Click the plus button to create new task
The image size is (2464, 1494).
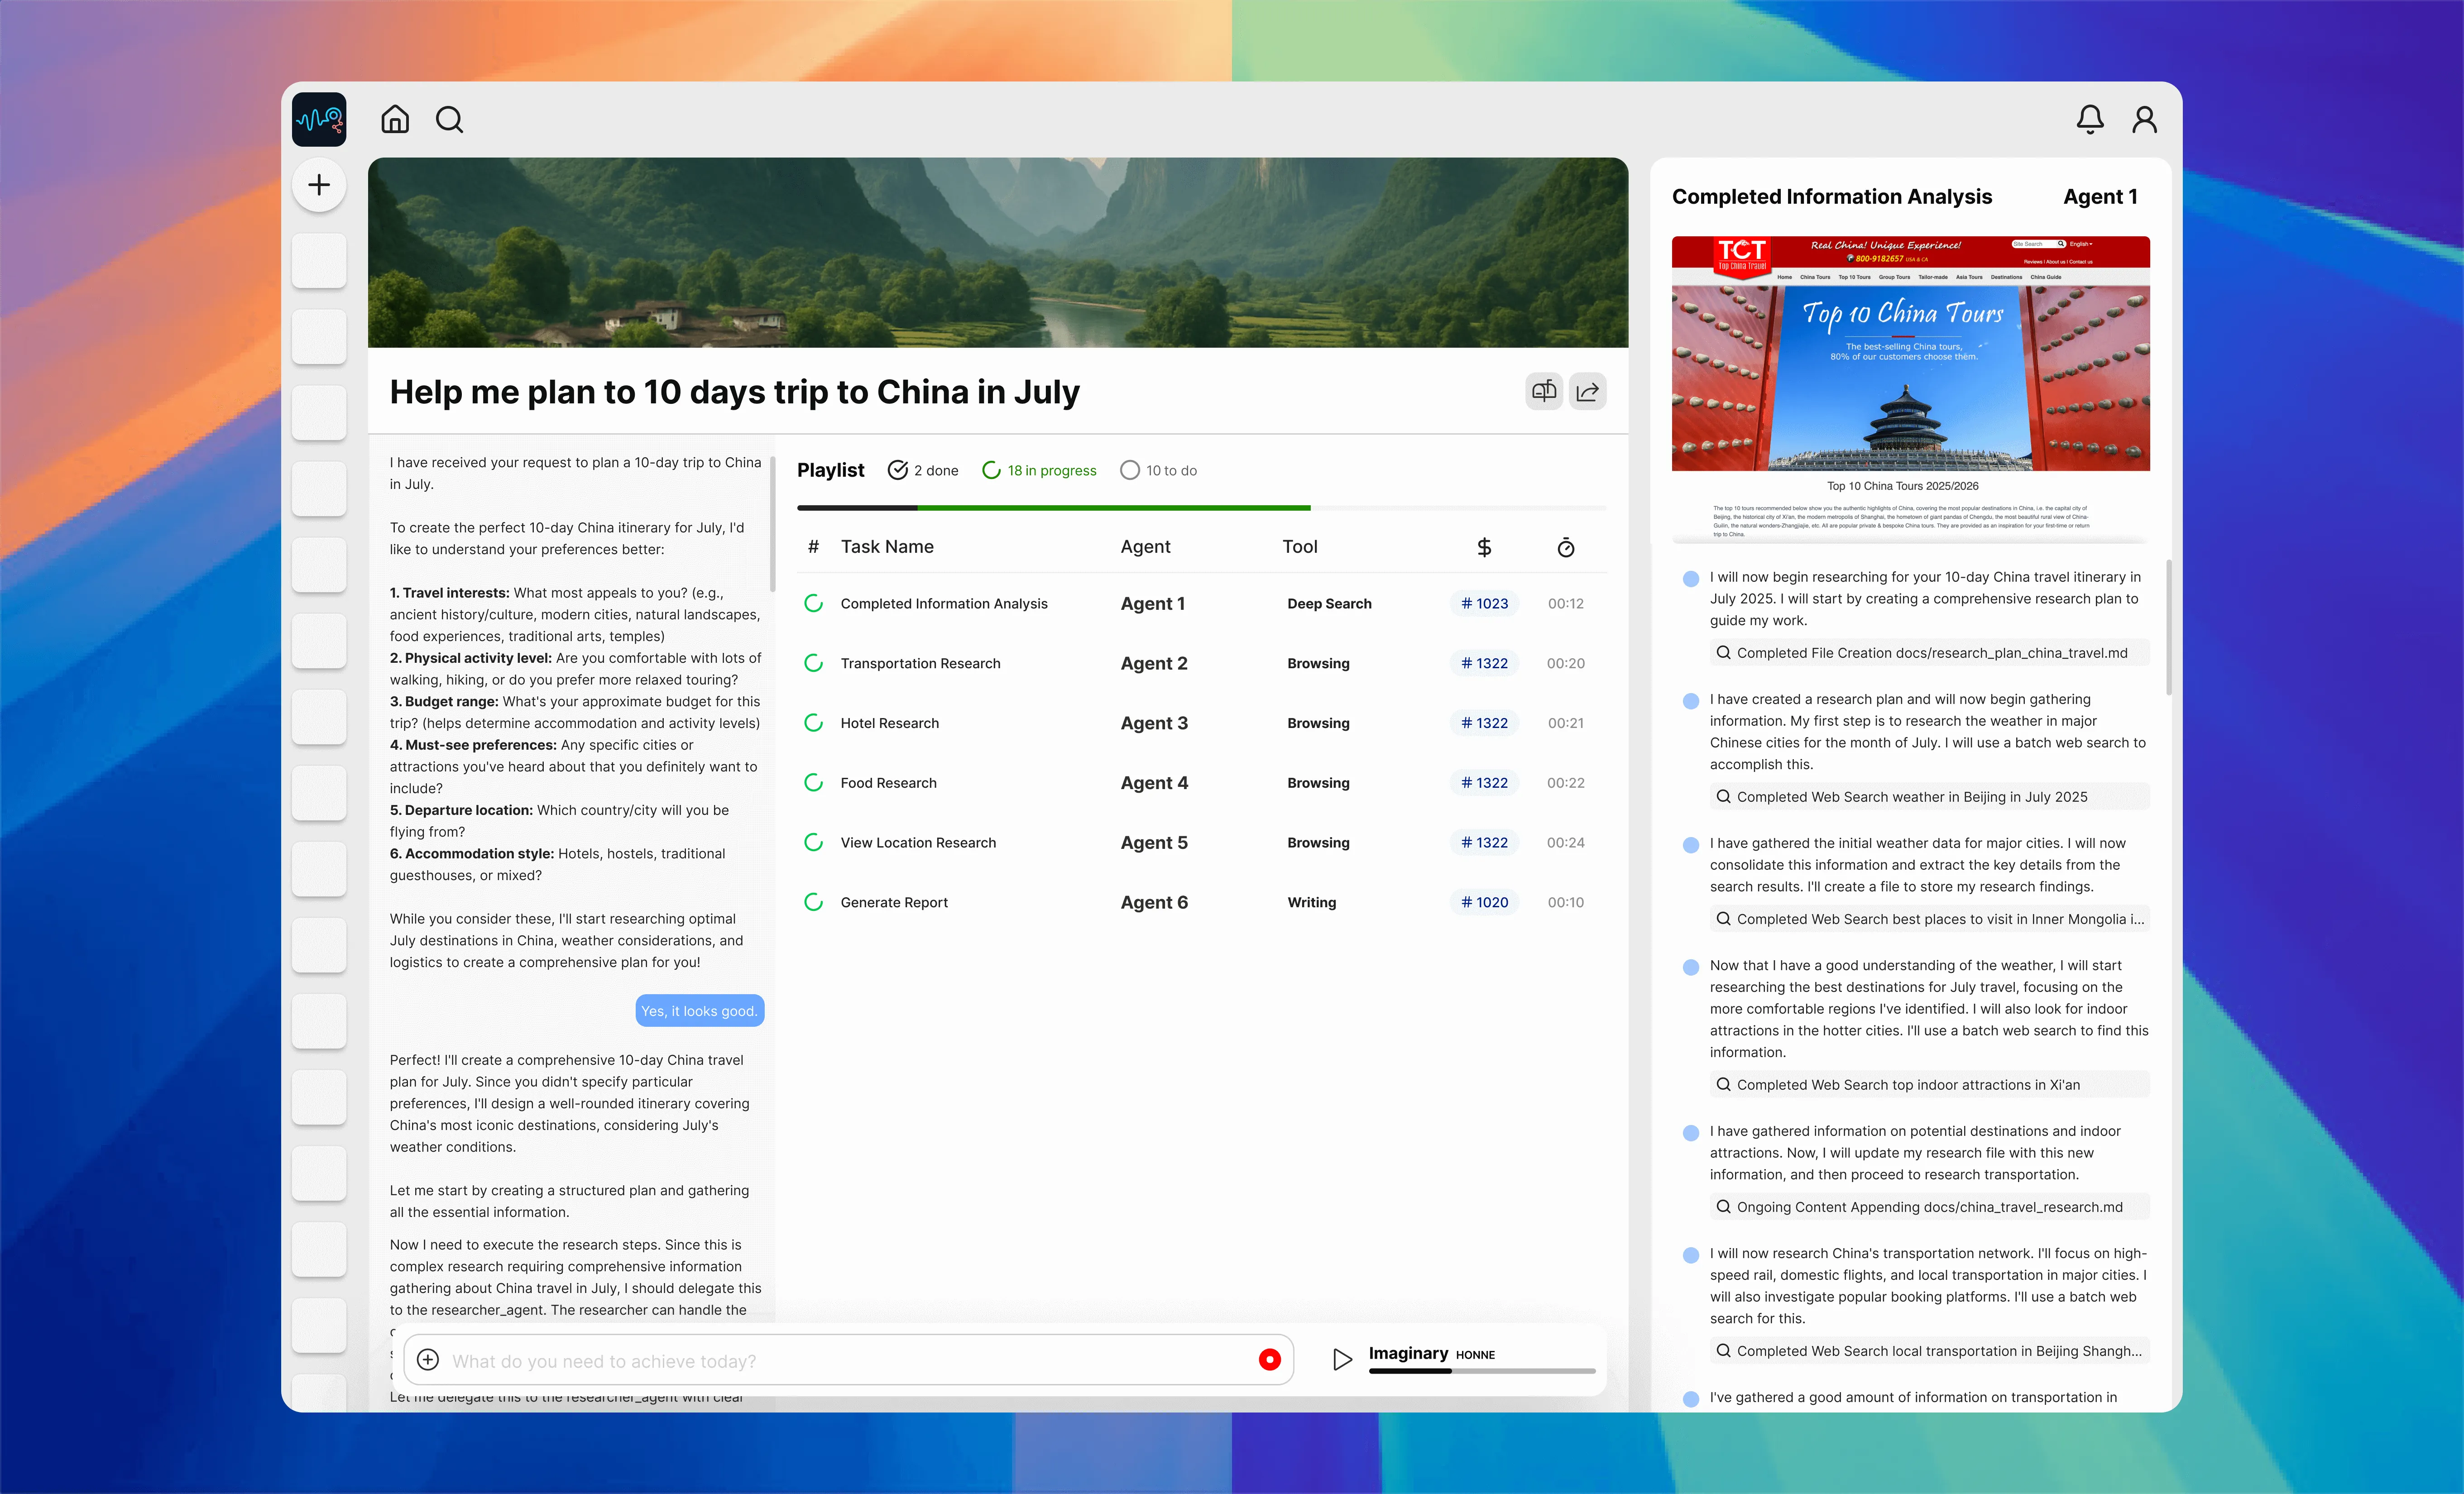tap(319, 185)
